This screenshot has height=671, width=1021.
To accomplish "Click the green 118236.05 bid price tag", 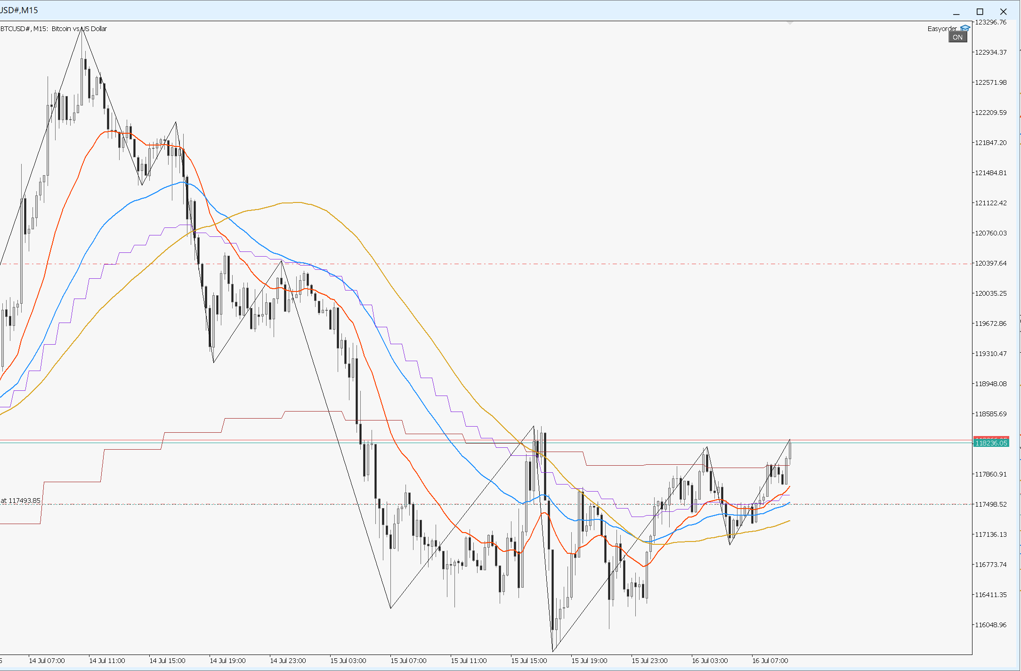I will click(991, 443).
